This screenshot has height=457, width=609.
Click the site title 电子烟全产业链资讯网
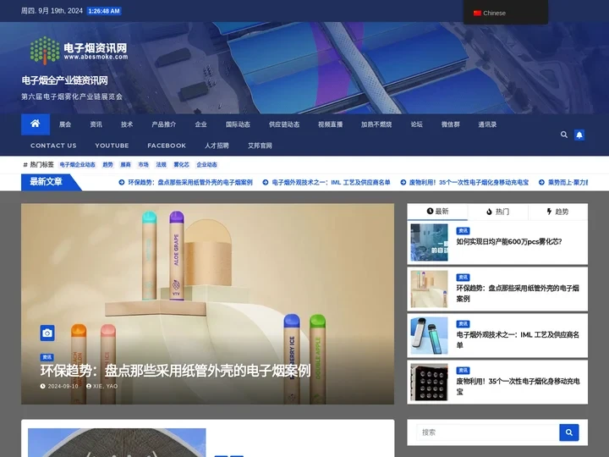(65, 80)
